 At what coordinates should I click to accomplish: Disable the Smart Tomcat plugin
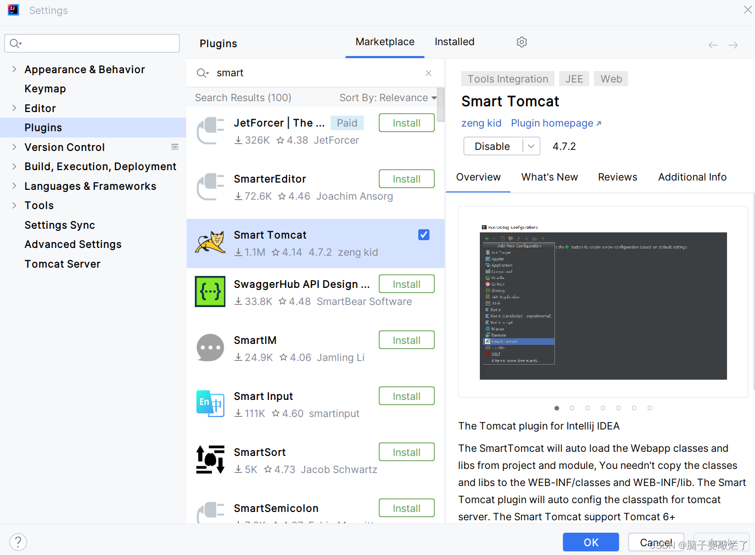point(493,146)
